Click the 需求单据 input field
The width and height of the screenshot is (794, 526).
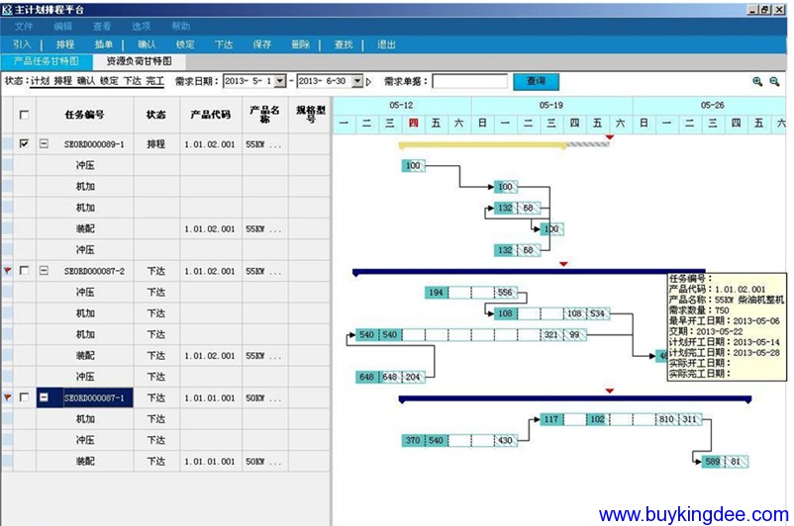(470, 81)
